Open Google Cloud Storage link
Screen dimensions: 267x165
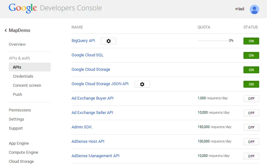91,70
